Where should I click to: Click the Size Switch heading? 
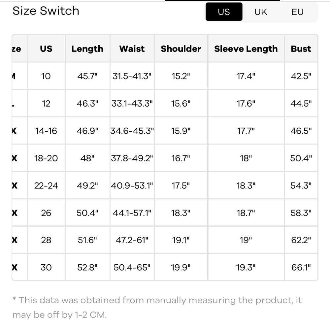tap(46, 11)
